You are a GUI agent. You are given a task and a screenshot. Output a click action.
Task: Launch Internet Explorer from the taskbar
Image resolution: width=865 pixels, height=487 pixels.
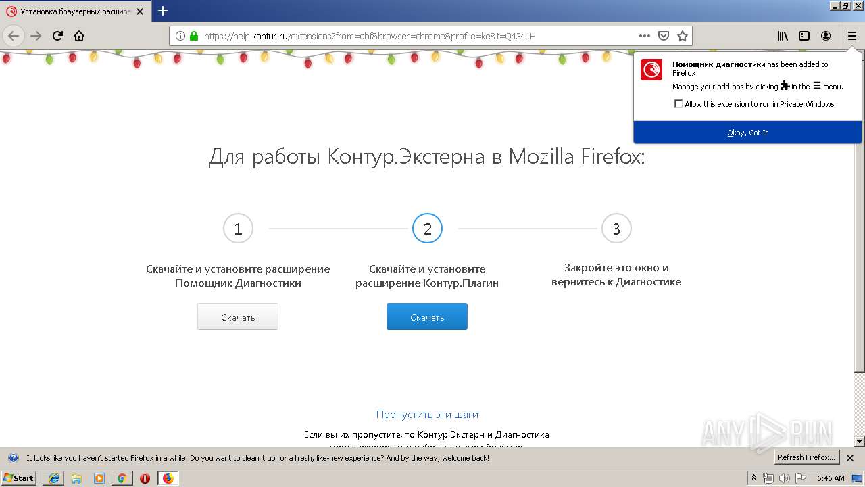[x=53, y=478]
